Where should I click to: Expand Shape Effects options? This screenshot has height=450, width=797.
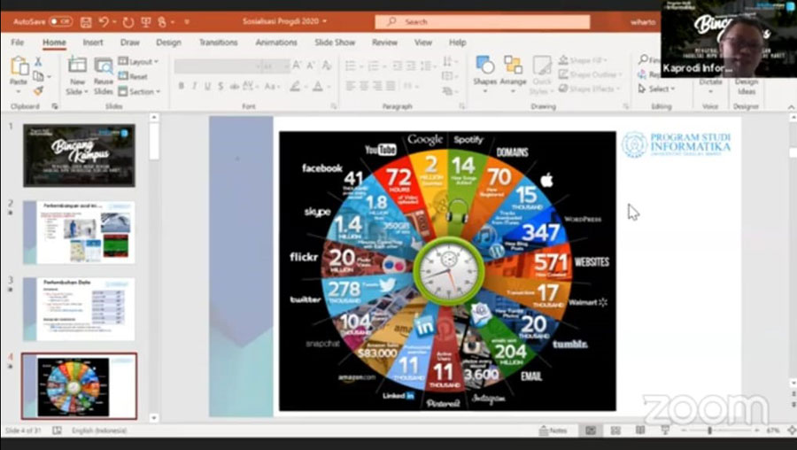pos(590,89)
